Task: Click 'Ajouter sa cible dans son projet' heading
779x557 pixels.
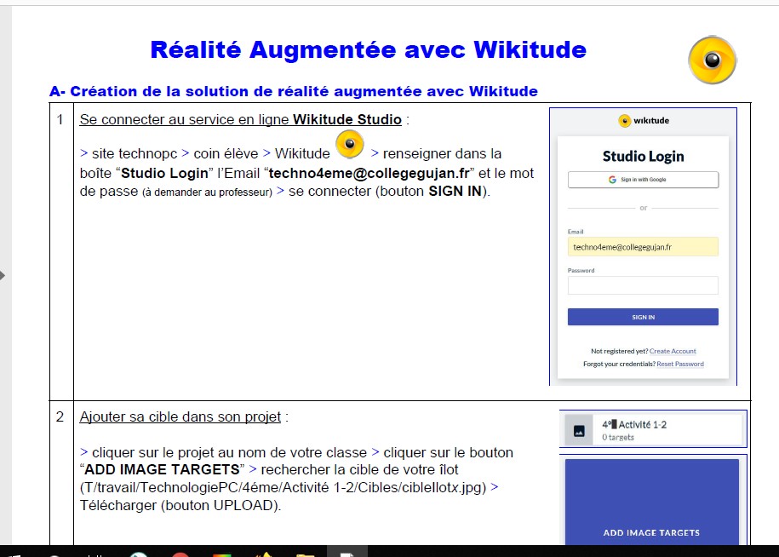Action: pos(180,416)
